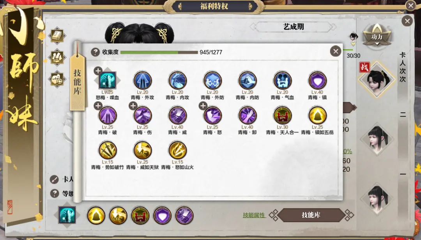Select the 青梅·镇如五岳 golden bell skill
Image resolution: width=421 pixels, height=240 pixels.
point(317,115)
